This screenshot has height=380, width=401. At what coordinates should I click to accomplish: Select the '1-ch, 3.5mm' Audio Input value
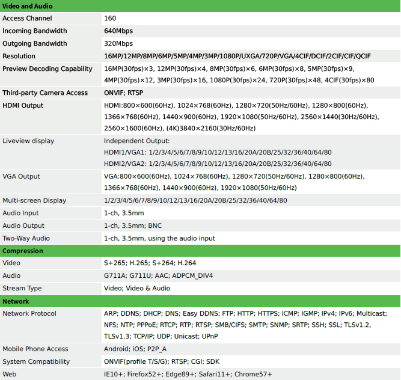[124, 213]
